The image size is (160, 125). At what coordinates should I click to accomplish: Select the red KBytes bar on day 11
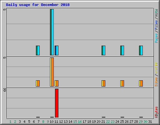57,103
